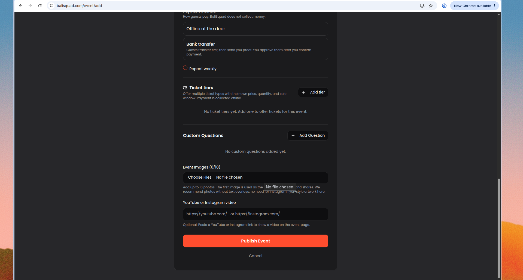Click the Ticket tiers heading
Viewport: 523px width, 280px height.
click(201, 88)
